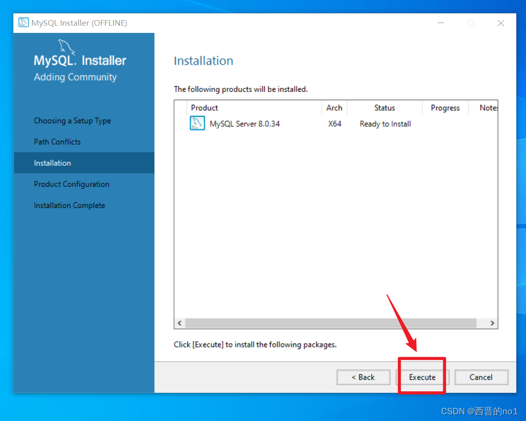Click the "Click [Execute] to install" hint text
The image size is (526, 421).
255,345
